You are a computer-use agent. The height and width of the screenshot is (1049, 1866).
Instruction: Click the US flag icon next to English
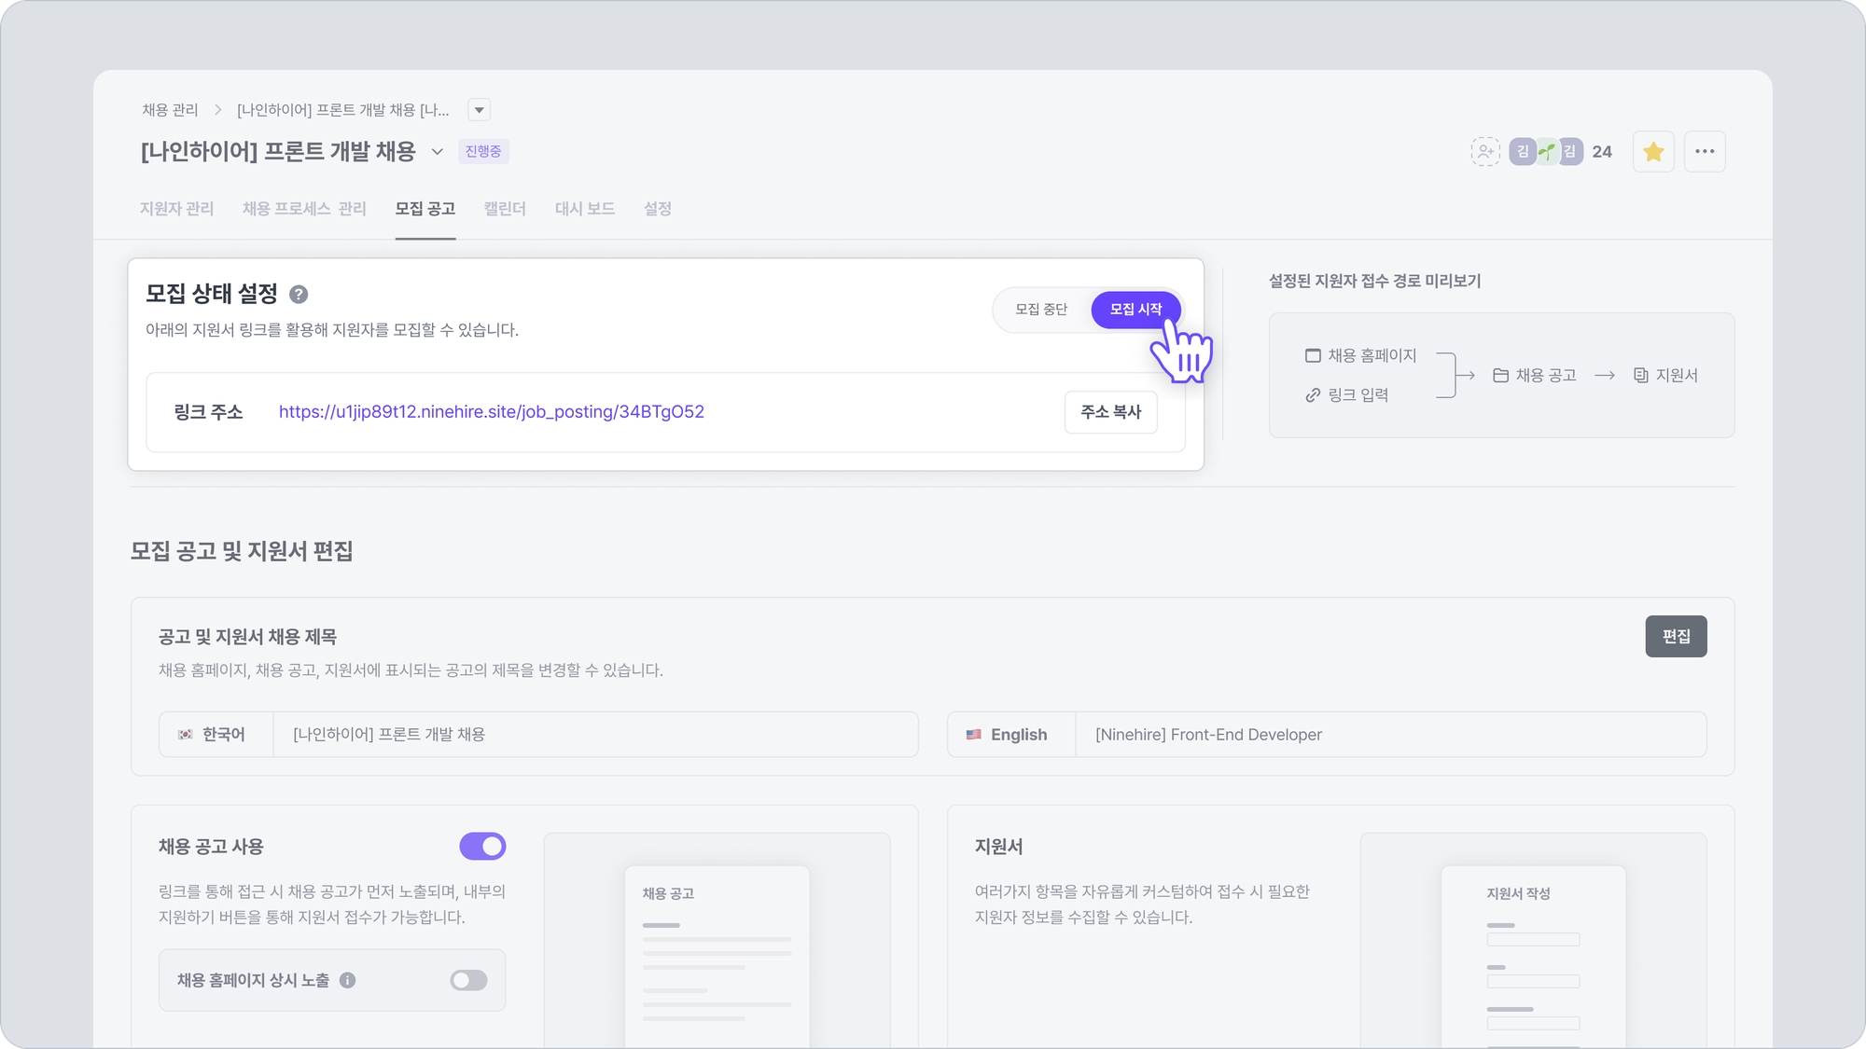click(973, 735)
